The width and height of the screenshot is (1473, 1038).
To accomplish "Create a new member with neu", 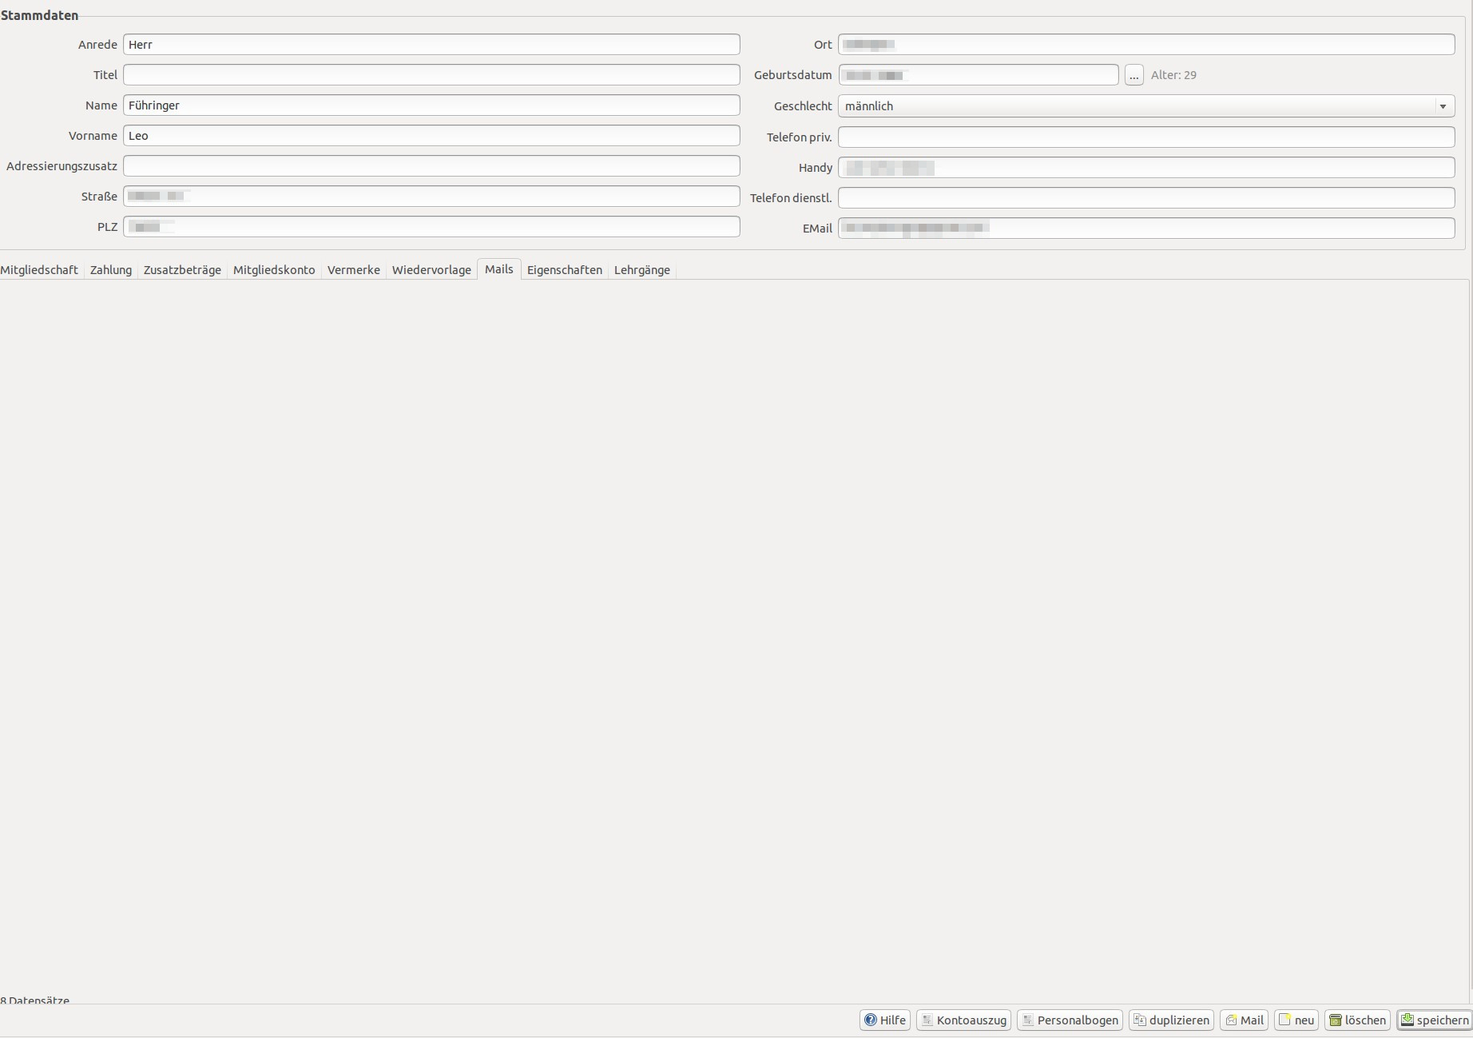I will pyautogui.click(x=1296, y=1020).
